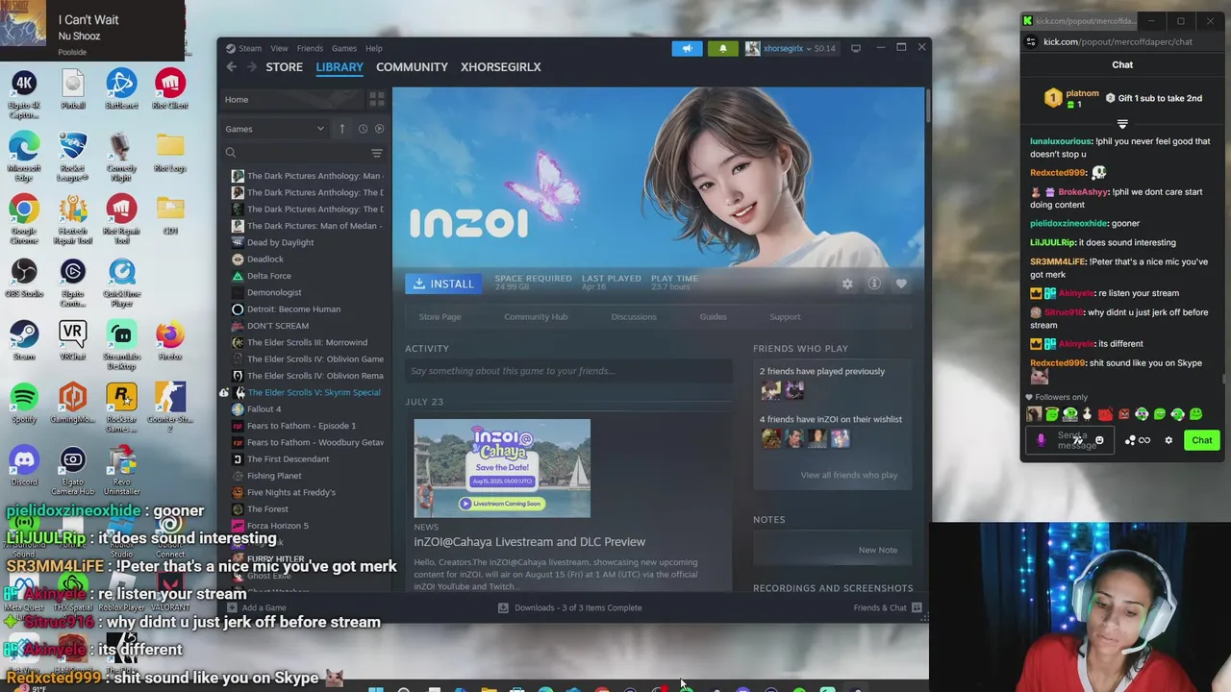
Task: Click Add a Game at bottom left
Action: point(257,607)
